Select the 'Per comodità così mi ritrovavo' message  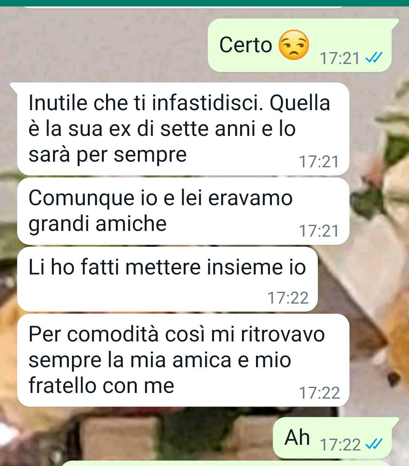[x=183, y=360]
